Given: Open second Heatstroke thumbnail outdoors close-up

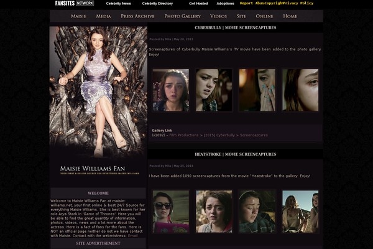Looking at the screenshot, I should [x=214, y=212].
